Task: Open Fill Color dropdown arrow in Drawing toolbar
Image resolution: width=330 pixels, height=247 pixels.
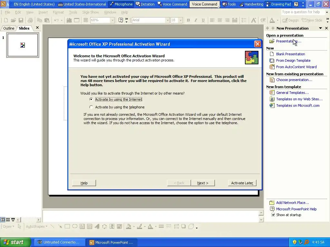Action: click(x=134, y=226)
